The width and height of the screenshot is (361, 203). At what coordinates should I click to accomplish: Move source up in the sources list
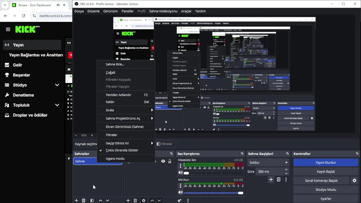152,200
